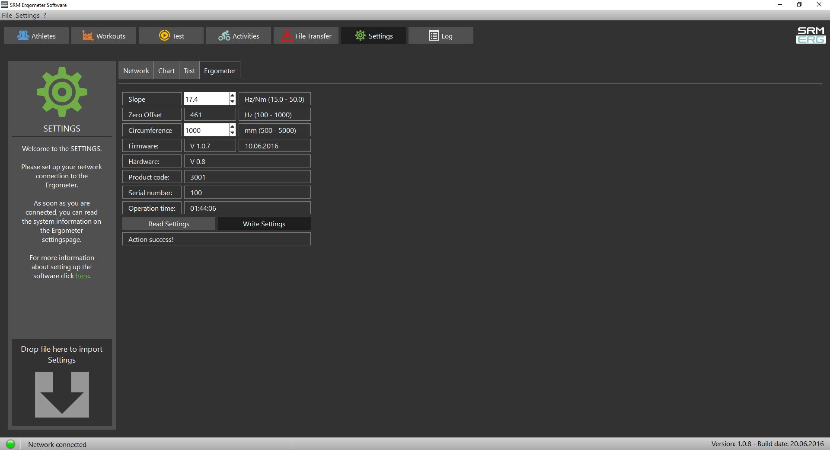Click the product code 3001
This screenshot has height=450, width=830.
247,177
